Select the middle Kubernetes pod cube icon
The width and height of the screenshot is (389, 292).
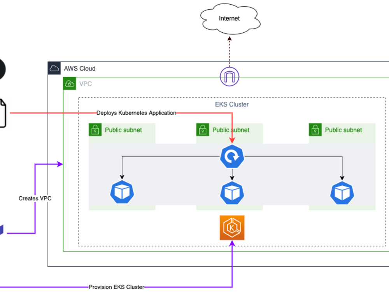click(x=232, y=193)
